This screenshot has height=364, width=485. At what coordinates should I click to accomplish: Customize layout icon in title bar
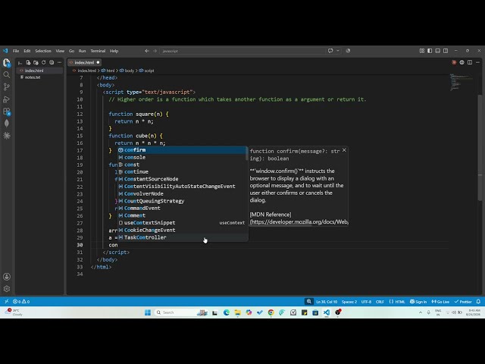(422, 51)
